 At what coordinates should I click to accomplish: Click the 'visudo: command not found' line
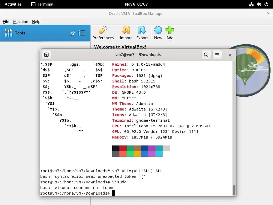77,188
